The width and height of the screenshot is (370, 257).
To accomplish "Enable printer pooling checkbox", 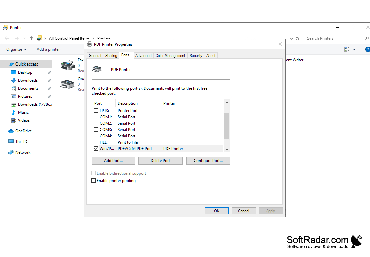I will click(94, 181).
